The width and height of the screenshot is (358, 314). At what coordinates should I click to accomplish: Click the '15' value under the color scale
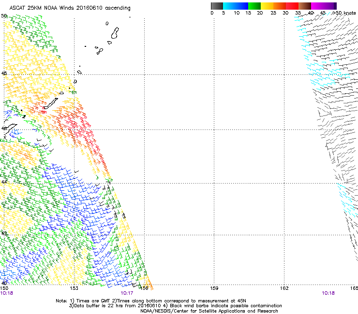point(248,13)
